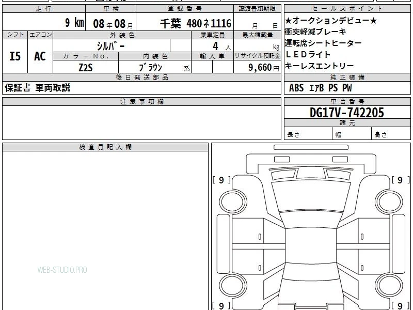Image resolution: width=413 pixels, height=310 pixels.
Task: Click 'リサイクル預託金' header
Action: pos(257,56)
